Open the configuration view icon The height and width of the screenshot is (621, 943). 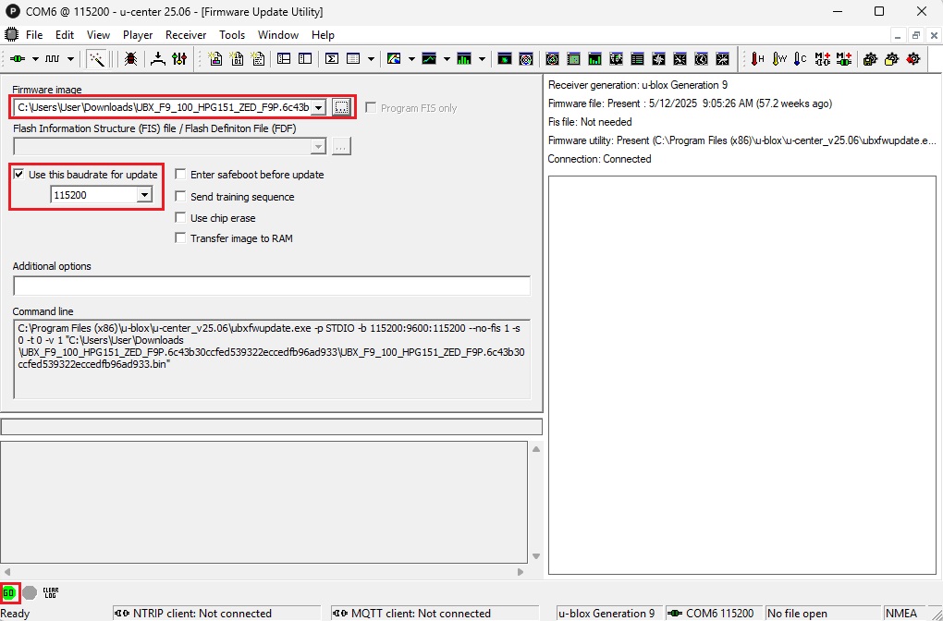point(305,59)
